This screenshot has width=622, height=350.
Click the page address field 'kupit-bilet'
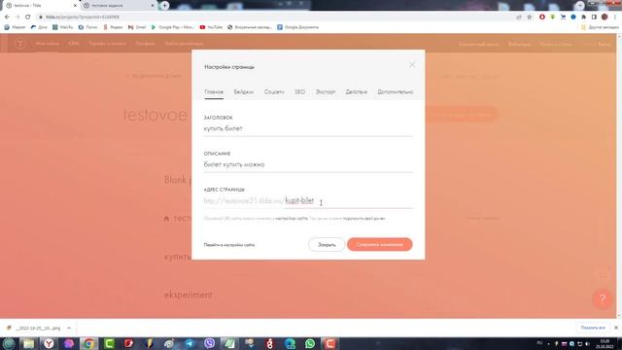tap(348, 201)
